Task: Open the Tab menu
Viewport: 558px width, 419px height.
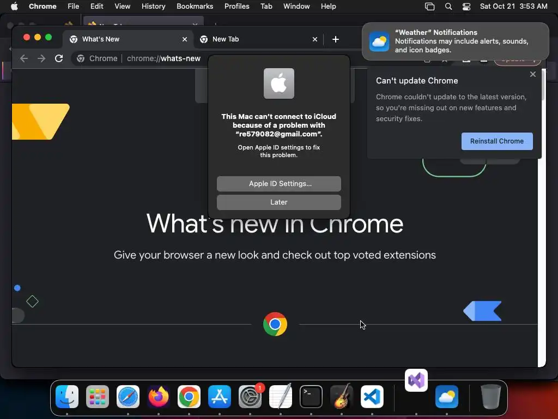Action: point(266,7)
